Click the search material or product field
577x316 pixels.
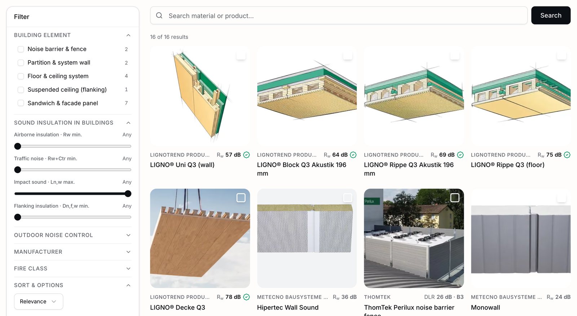tap(339, 15)
